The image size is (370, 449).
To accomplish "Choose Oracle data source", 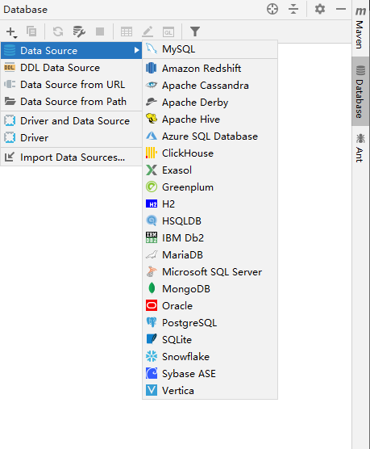I will pyautogui.click(x=210, y=306).
